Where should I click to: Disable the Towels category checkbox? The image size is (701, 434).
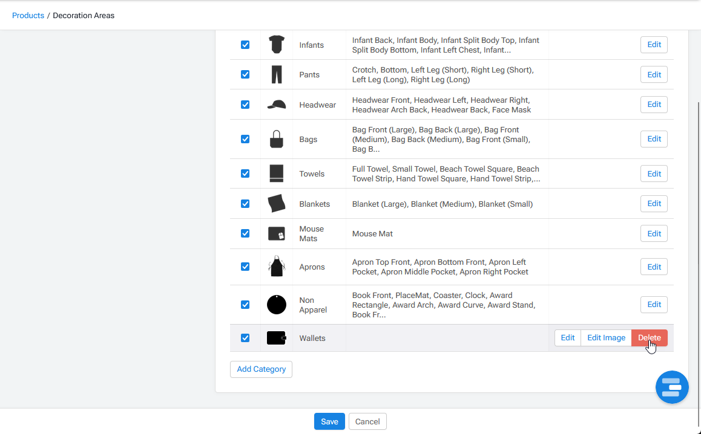[245, 173]
